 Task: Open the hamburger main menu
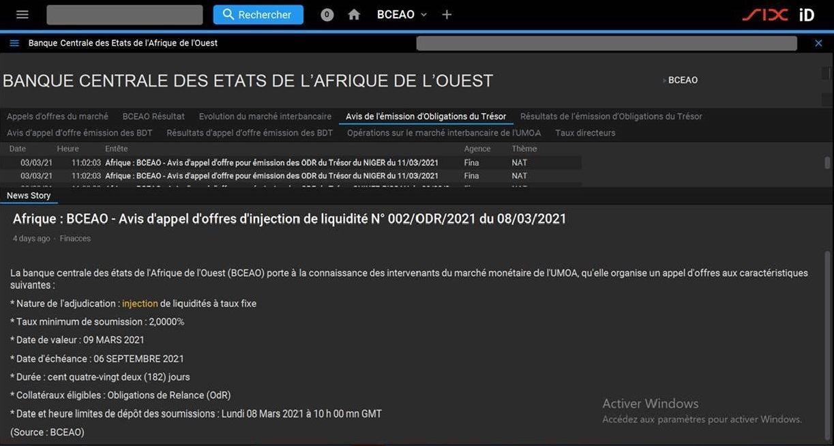click(x=23, y=14)
